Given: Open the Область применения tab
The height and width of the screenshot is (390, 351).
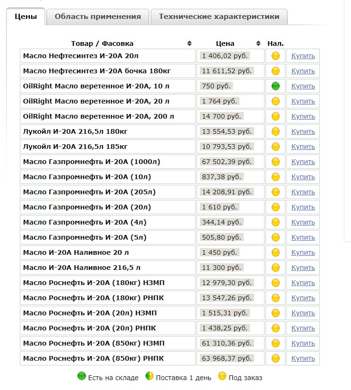Looking at the screenshot, I should click(x=98, y=17).
